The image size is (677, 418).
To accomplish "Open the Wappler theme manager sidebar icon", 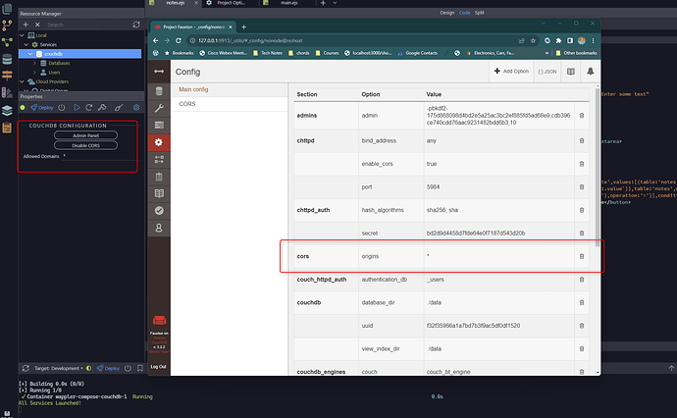I will point(7,92).
